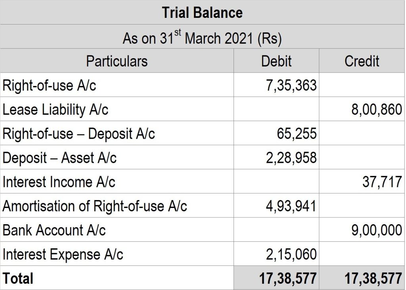The image size is (406, 290).
Task: Select the Right-of-use – Deposit A/c label
Action: [x=79, y=134]
